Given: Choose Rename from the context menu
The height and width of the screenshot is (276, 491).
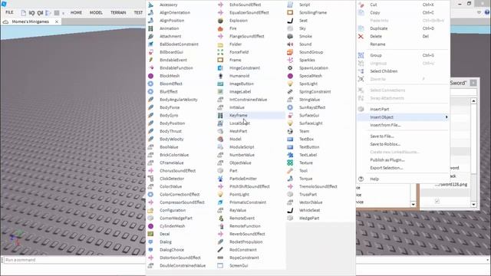Looking at the screenshot, I should 377,44.
